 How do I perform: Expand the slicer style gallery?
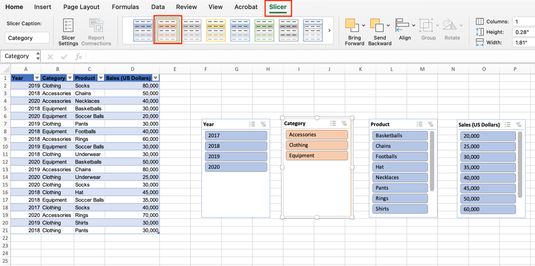pyautogui.click(x=329, y=30)
